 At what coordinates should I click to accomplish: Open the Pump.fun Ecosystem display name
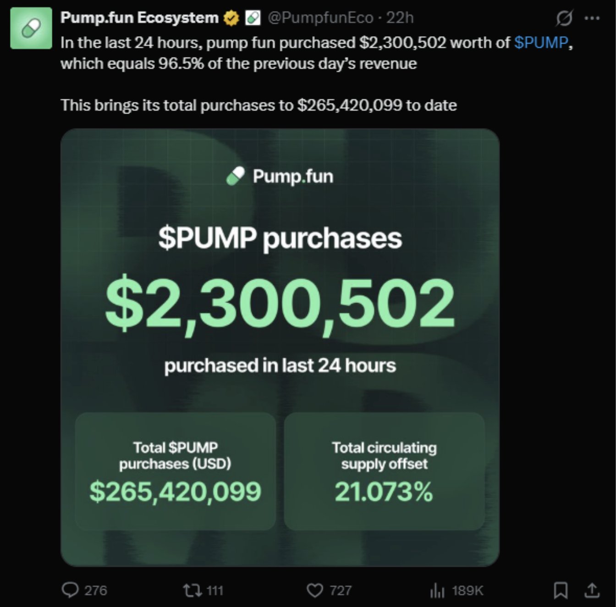point(139,18)
